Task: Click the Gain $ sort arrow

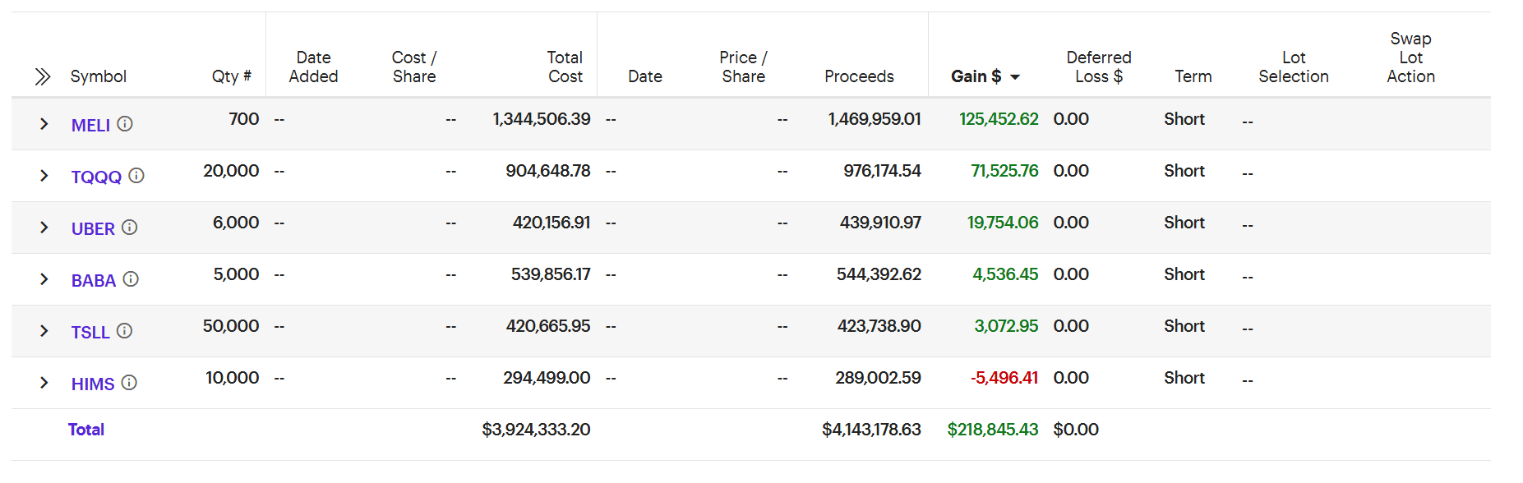Action: point(1015,77)
